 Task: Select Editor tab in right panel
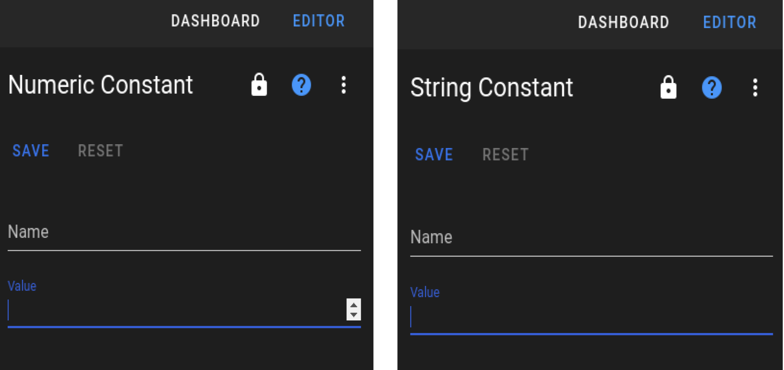[730, 22]
